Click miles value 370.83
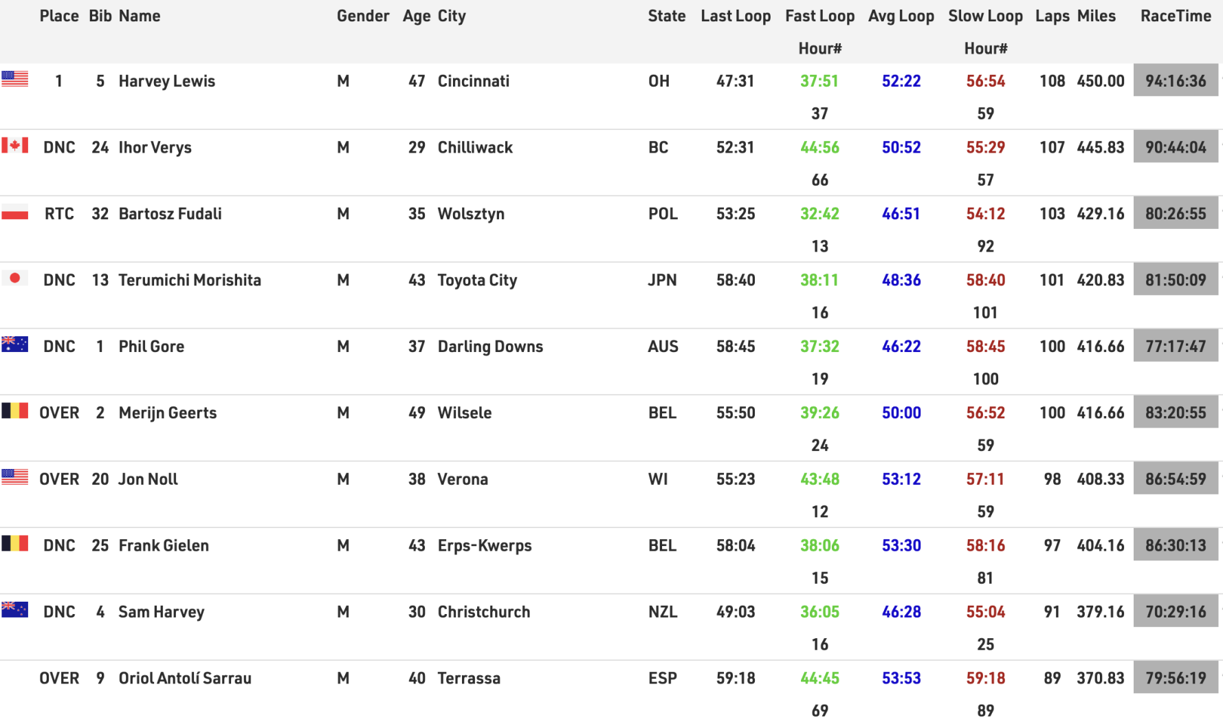This screenshot has width=1223, height=722. coord(1101,678)
